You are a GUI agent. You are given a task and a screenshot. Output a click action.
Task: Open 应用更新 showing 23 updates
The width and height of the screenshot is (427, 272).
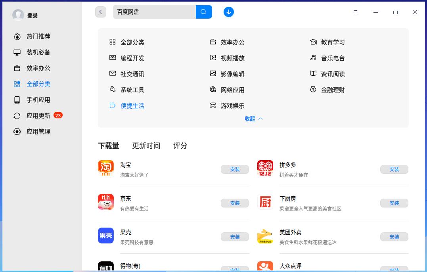(38, 115)
